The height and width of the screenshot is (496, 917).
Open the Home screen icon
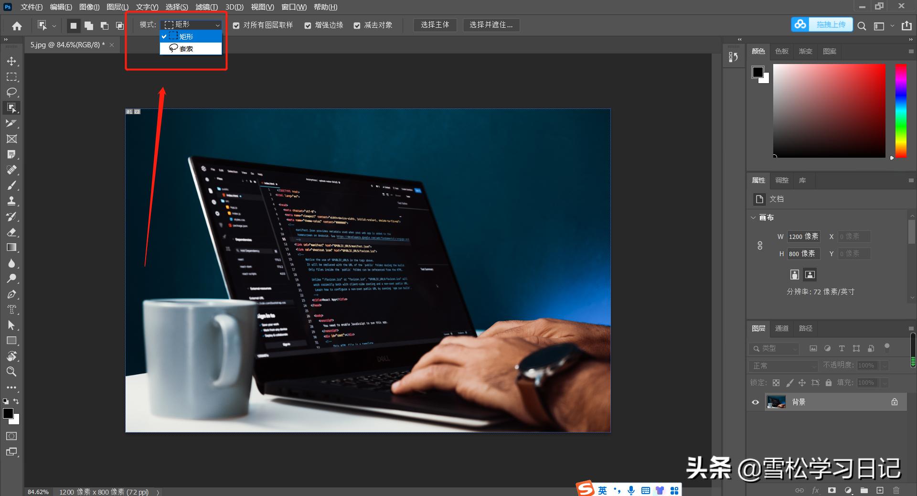(17, 26)
